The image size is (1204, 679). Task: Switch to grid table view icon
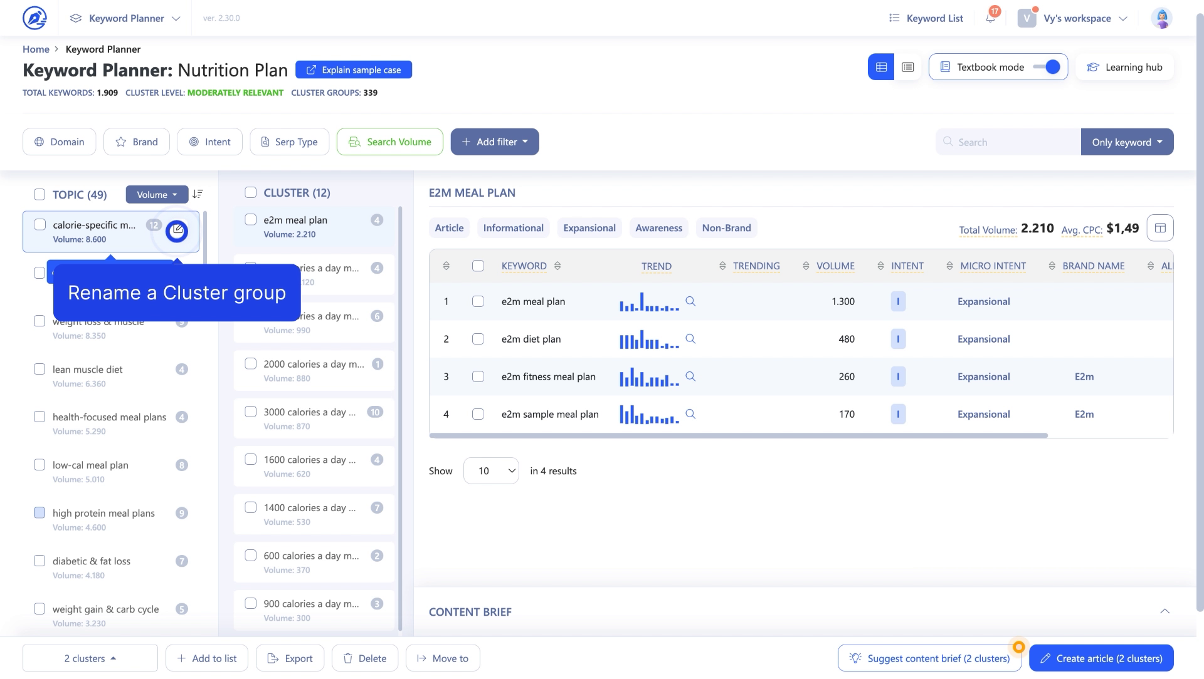(x=881, y=67)
